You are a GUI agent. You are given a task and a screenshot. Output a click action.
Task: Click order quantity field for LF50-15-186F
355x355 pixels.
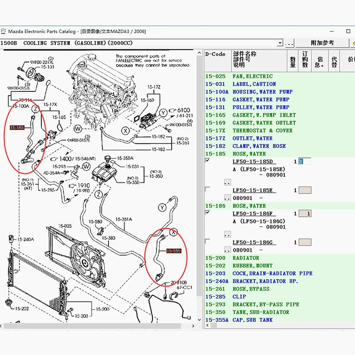[x=305, y=213]
